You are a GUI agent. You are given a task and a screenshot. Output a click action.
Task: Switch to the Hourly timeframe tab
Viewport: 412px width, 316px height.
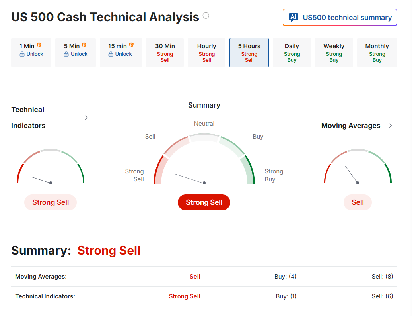(206, 53)
